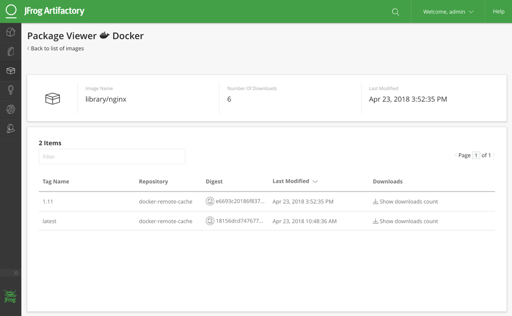This screenshot has height=316, width=512.
Task: Click the JFrog Artifactory logo circle
Action: (11, 10)
